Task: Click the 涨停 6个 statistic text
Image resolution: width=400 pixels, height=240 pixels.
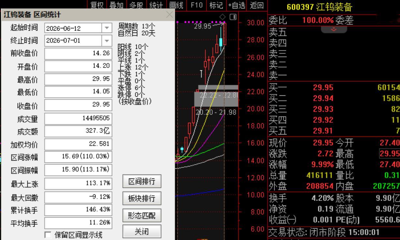Action: tap(131, 89)
